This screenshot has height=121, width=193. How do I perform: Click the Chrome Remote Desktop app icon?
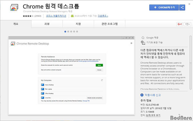click(14, 8)
